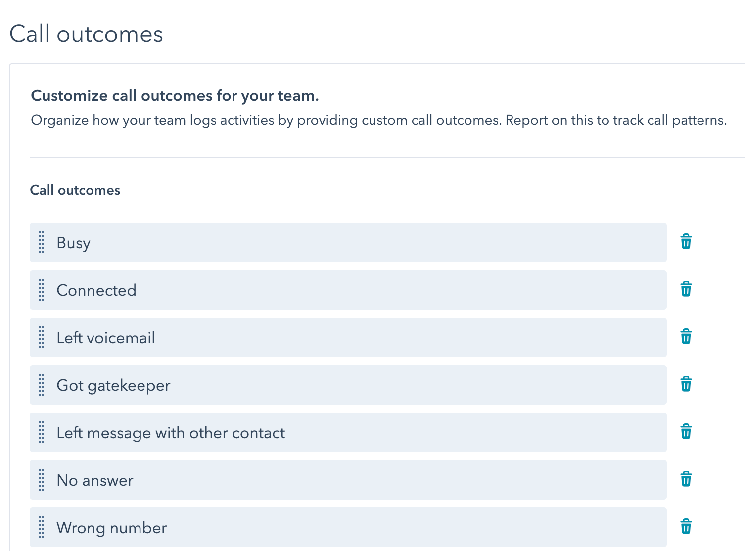Edit the Left voicemail outcome name
The height and width of the screenshot is (551, 745).
pyautogui.click(x=106, y=338)
